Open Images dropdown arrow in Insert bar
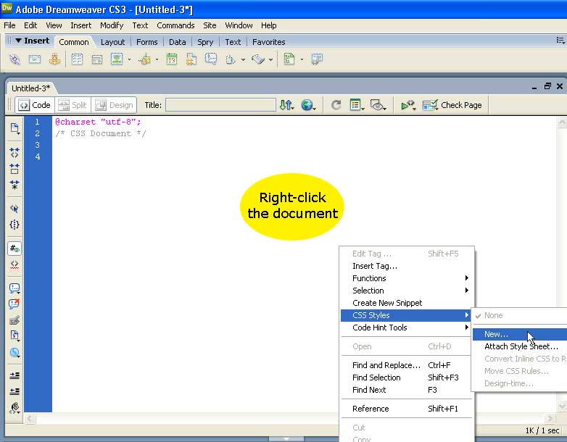Image resolution: width=567 pixels, height=442 pixels. 129,59
